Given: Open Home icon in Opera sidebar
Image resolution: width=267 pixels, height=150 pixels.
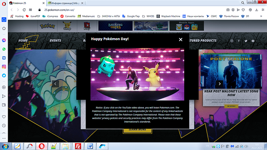Looking at the screenshot, I should (x=4, y=20).
